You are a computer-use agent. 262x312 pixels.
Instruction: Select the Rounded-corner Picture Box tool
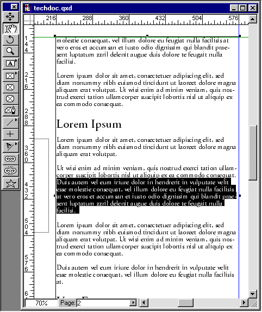point(10,88)
